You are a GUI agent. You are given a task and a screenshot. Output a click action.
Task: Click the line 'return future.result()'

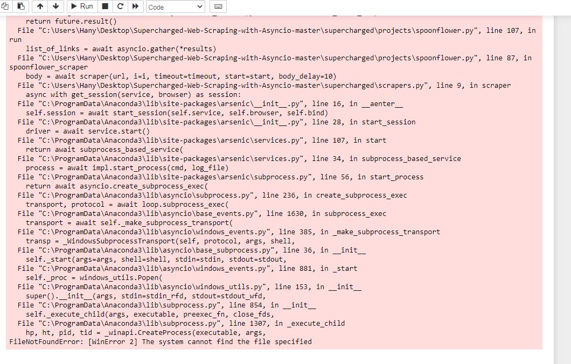(x=71, y=21)
